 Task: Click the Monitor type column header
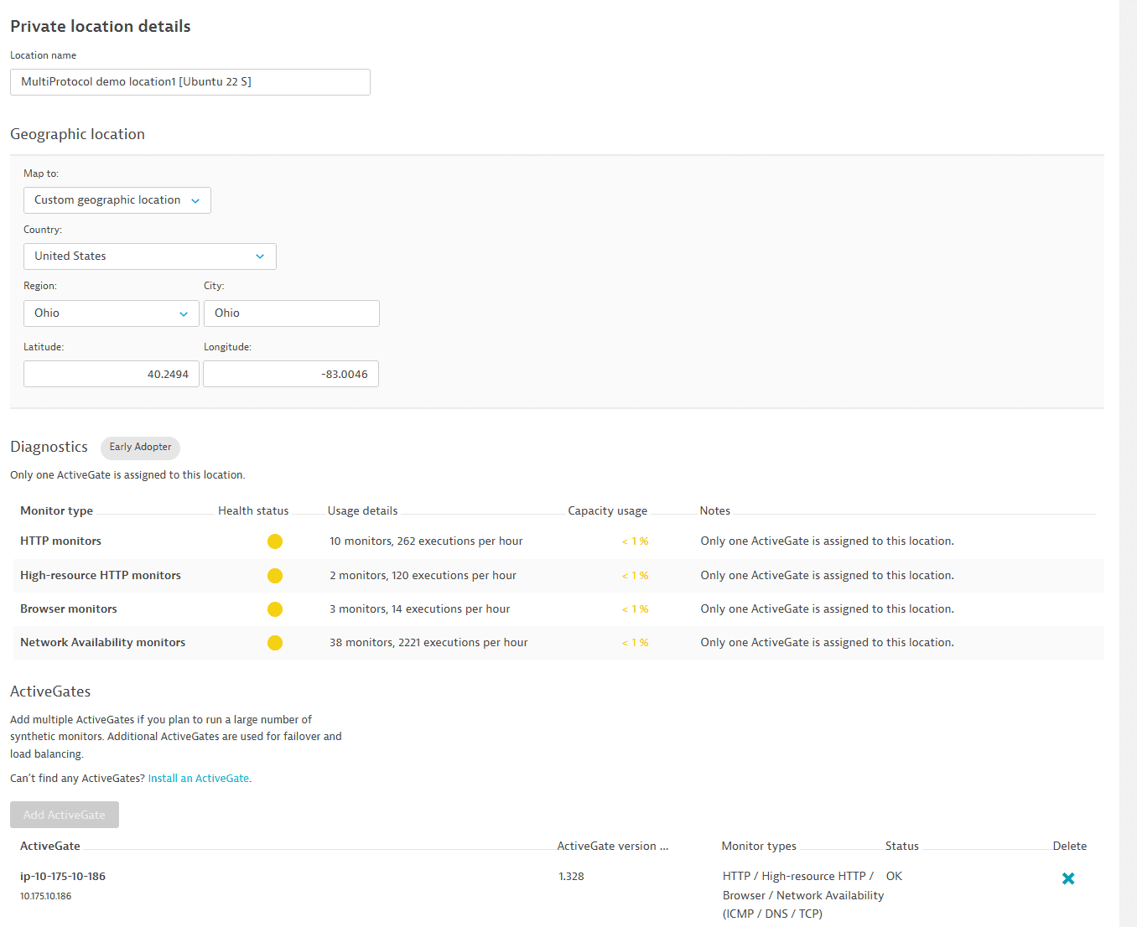tap(56, 510)
